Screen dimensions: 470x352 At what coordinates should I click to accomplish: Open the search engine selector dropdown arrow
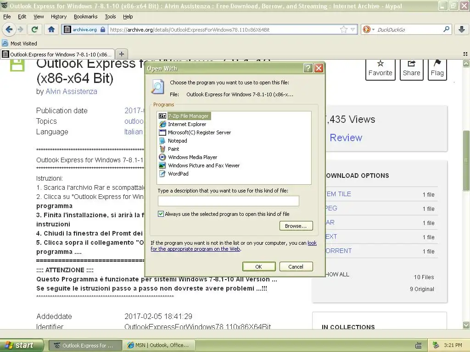[373, 29]
